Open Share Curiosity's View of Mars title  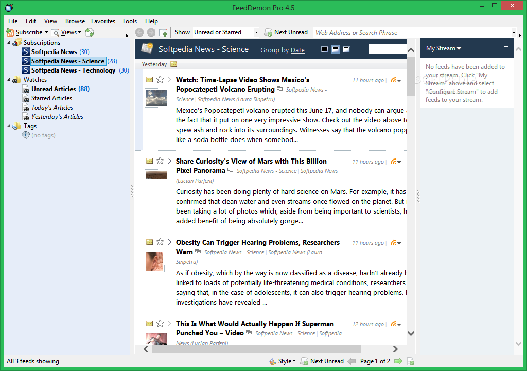252,166
